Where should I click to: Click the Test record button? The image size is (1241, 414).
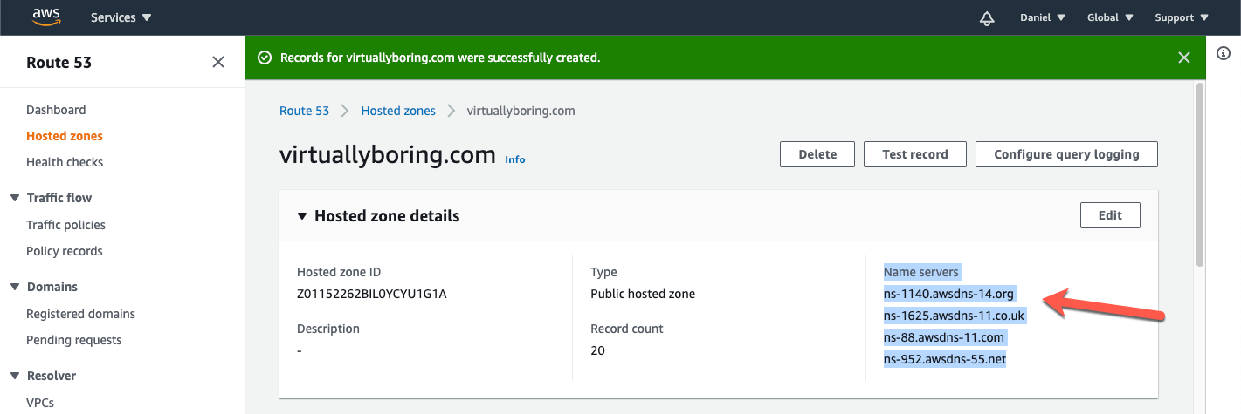[x=915, y=154]
